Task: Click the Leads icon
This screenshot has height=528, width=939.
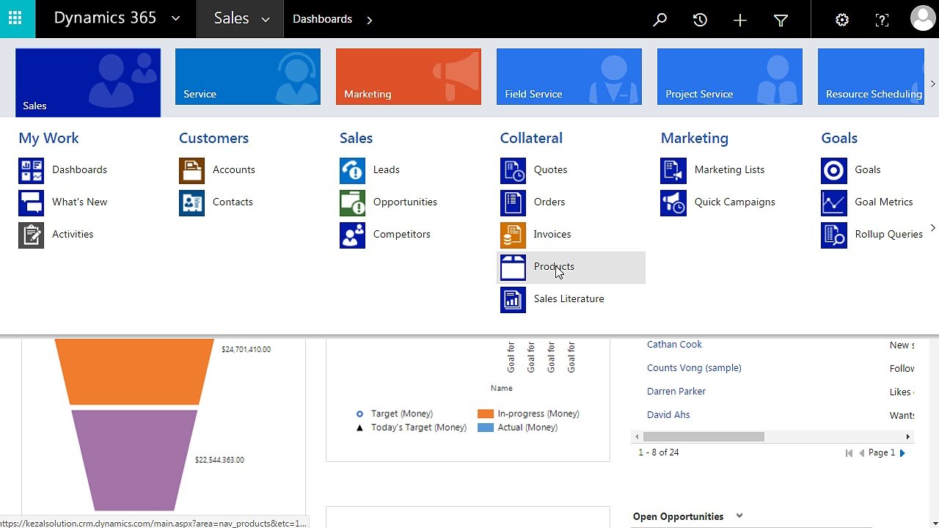Action: pos(352,170)
